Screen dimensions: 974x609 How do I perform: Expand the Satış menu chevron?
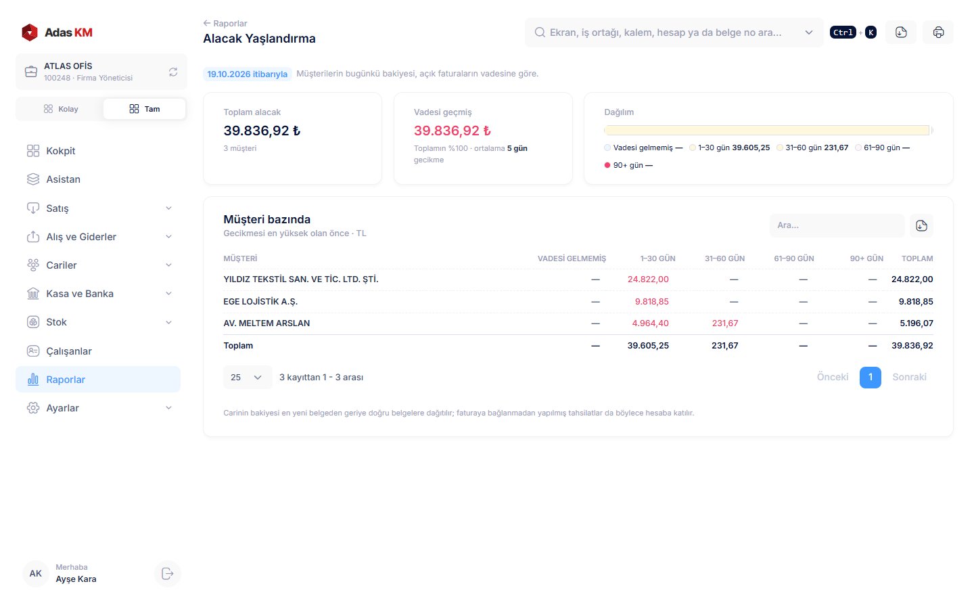point(168,208)
